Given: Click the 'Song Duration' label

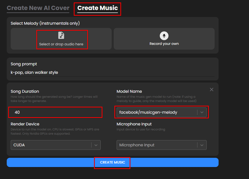Looking at the screenshot, I should click(25, 91).
